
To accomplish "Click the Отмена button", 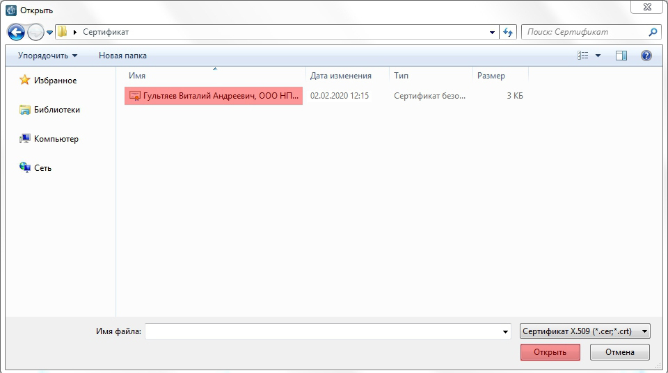I will click(620, 352).
